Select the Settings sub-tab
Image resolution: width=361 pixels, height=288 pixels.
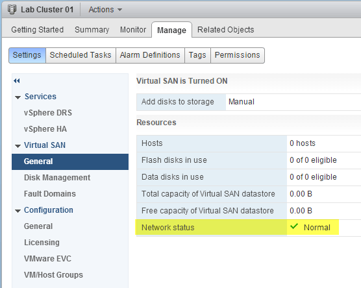pyautogui.click(x=27, y=55)
